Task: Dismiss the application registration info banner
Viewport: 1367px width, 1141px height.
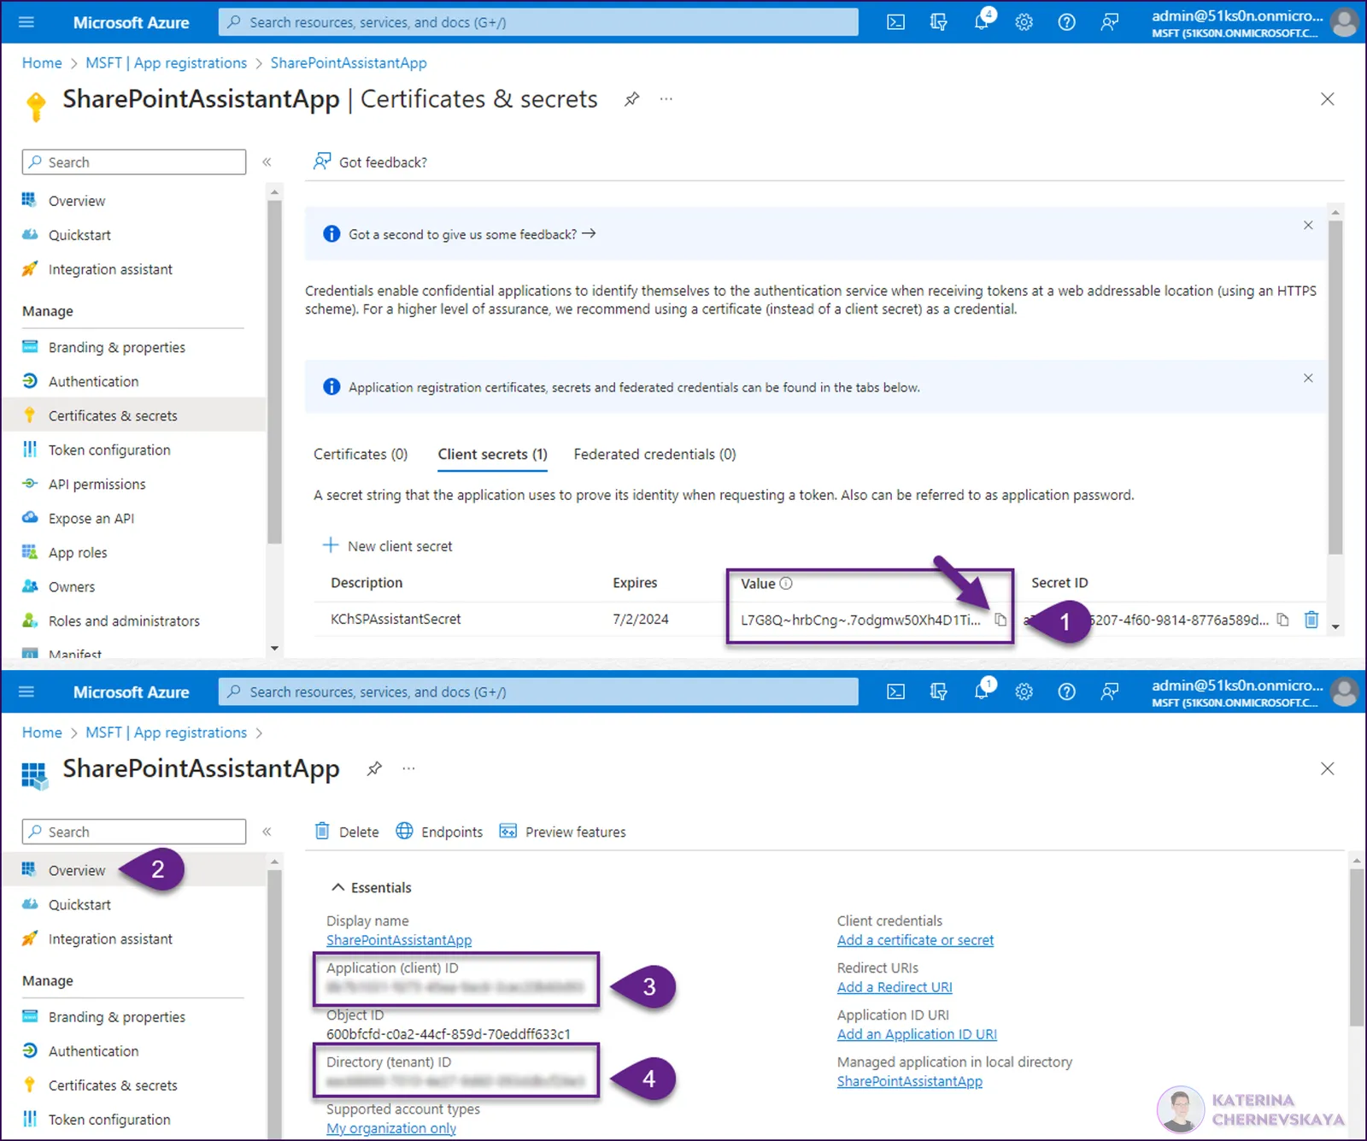Action: pos(1308,378)
